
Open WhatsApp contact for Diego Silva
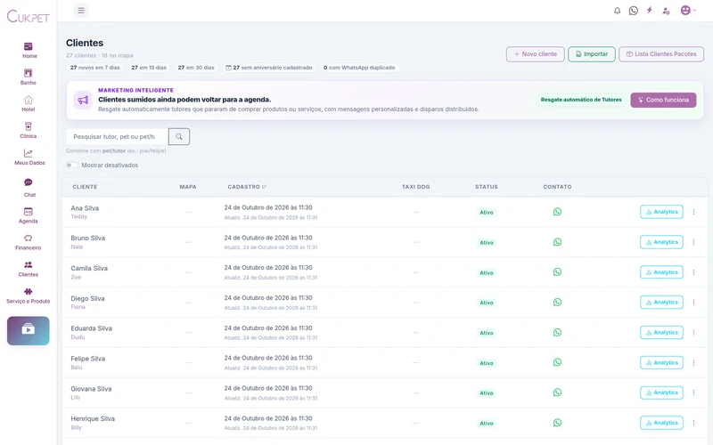click(x=557, y=303)
